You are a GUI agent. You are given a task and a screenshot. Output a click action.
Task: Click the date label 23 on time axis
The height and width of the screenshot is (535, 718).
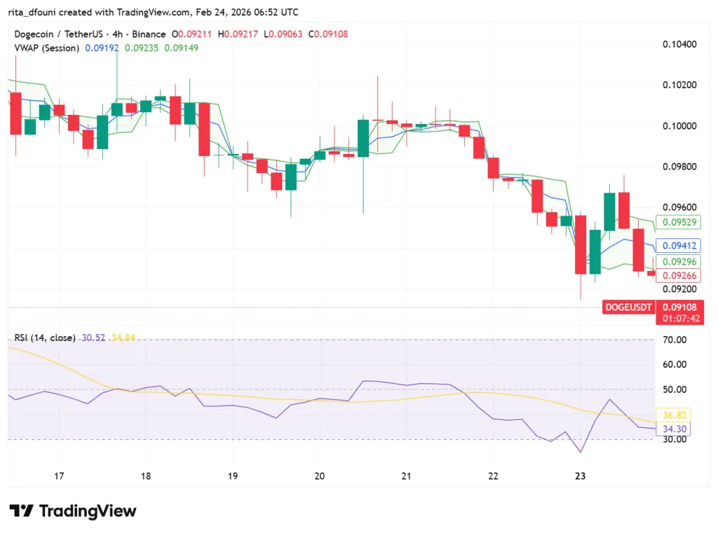point(580,476)
